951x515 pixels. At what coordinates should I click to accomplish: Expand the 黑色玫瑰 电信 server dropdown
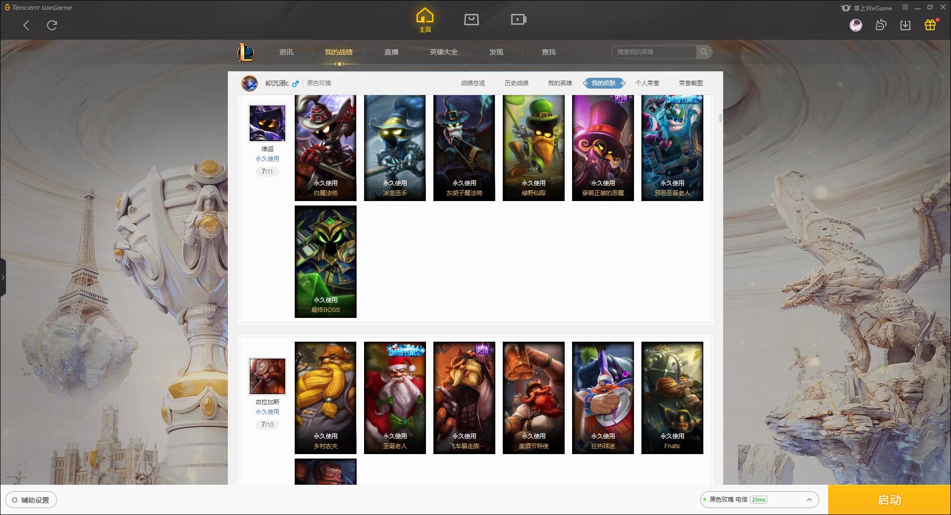click(759, 500)
